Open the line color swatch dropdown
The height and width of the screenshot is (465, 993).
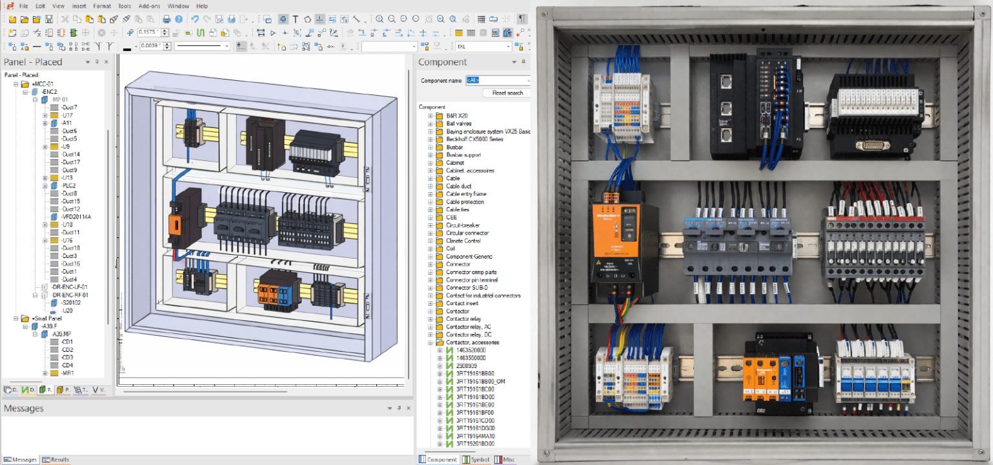point(136,46)
